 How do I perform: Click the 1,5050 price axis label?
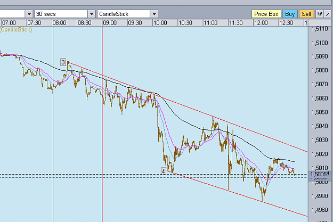(320, 112)
